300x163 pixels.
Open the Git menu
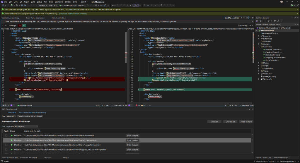(x=21, y=2)
